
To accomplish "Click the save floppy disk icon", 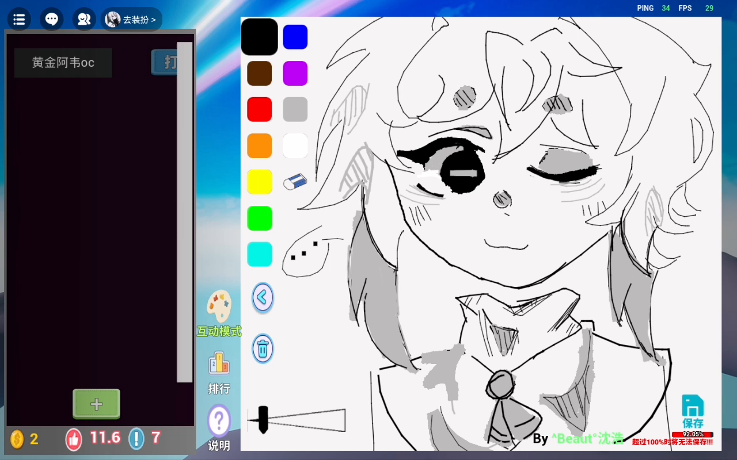I will click(x=693, y=406).
